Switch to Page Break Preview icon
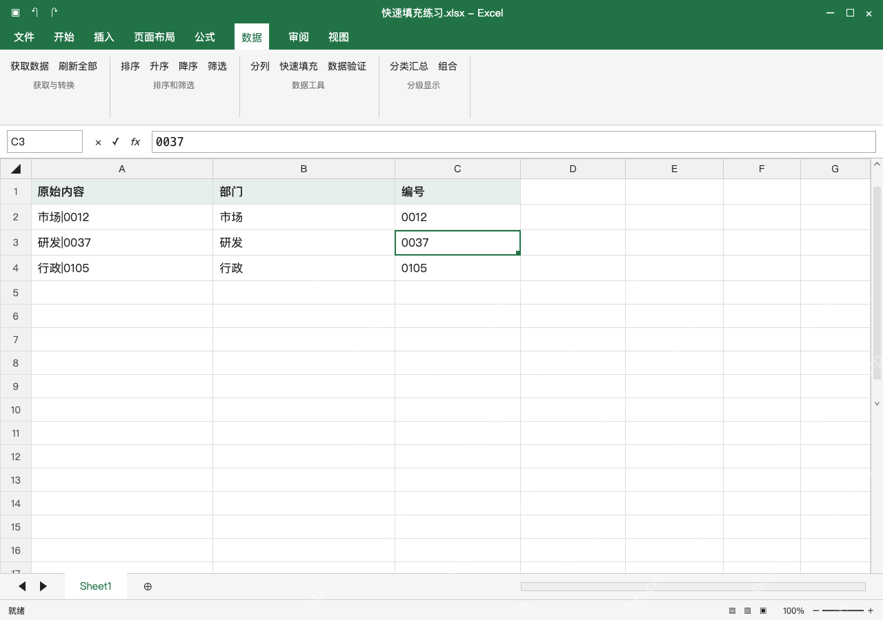The width and height of the screenshot is (883, 620). pos(763,610)
